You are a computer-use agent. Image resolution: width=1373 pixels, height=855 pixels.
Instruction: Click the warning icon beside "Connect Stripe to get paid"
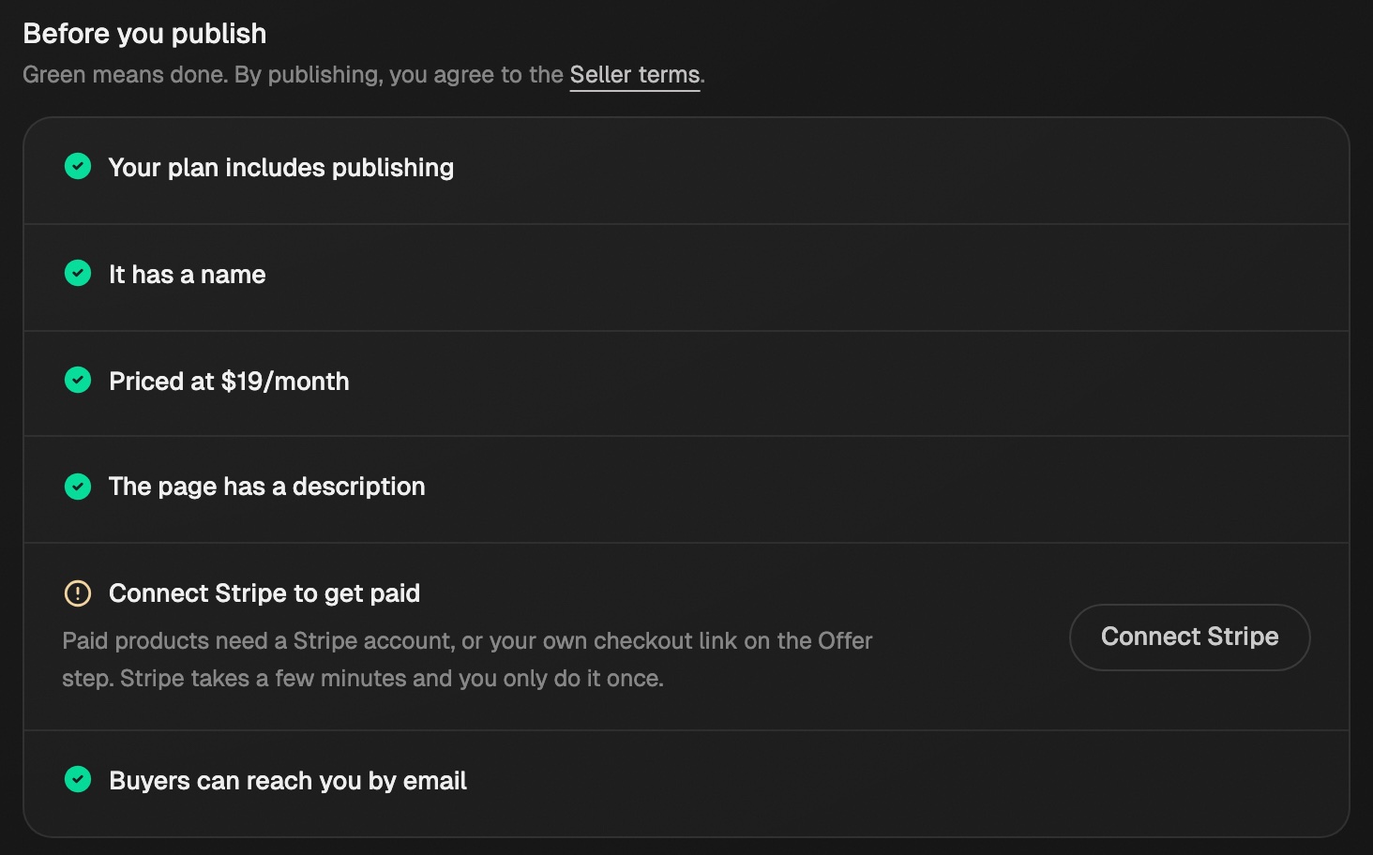coord(78,593)
